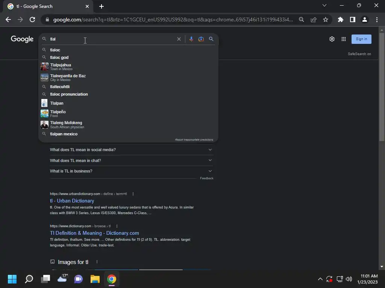This screenshot has width=385, height=288.
Task: Click into the search input field
Action: [x=112, y=39]
